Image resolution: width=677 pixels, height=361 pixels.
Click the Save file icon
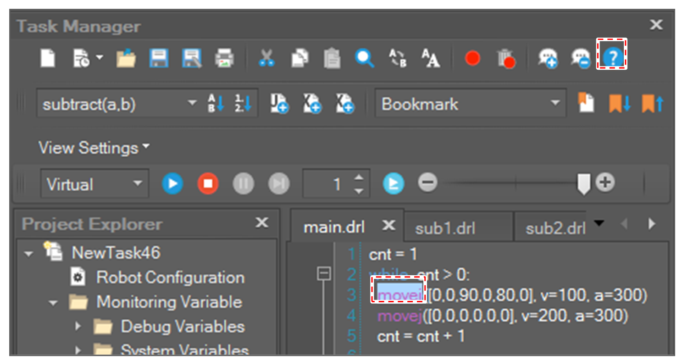point(159,59)
